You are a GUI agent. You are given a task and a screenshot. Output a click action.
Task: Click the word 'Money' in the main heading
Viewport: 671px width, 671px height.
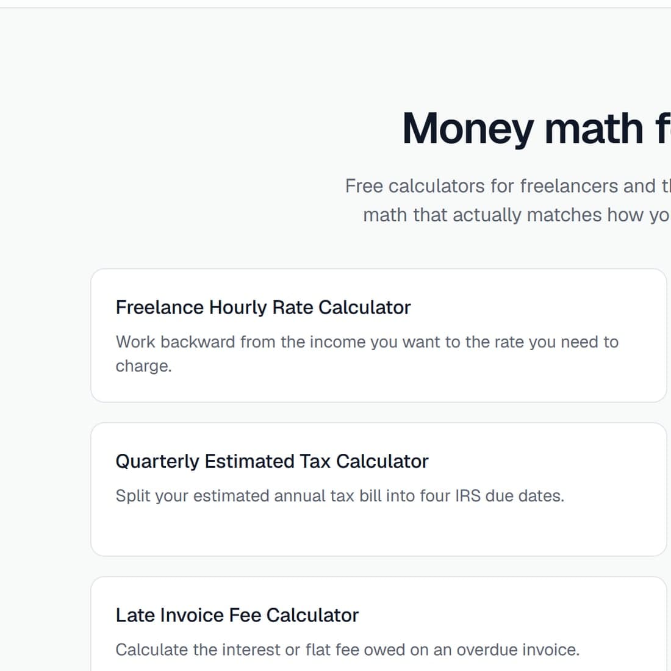pyautogui.click(x=468, y=128)
